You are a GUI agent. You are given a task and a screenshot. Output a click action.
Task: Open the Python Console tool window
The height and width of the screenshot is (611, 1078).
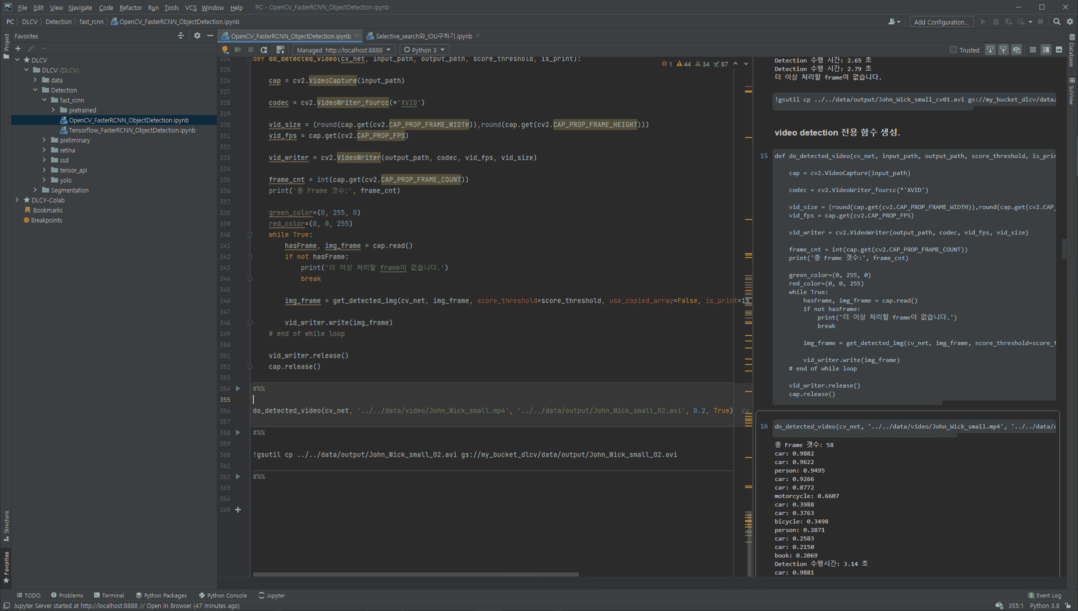[x=223, y=595]
